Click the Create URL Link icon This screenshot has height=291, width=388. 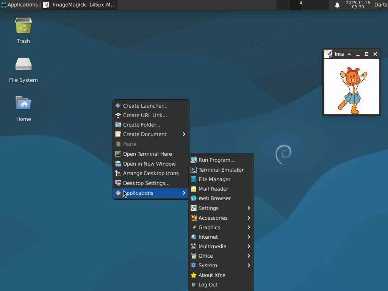click(x=118, y=115)
